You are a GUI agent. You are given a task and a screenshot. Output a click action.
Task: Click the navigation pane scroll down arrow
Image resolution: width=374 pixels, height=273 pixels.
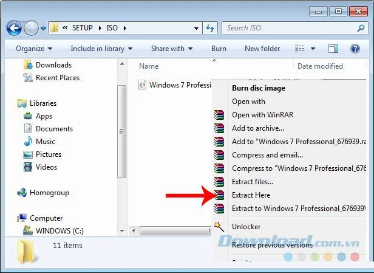pos(122,230)
